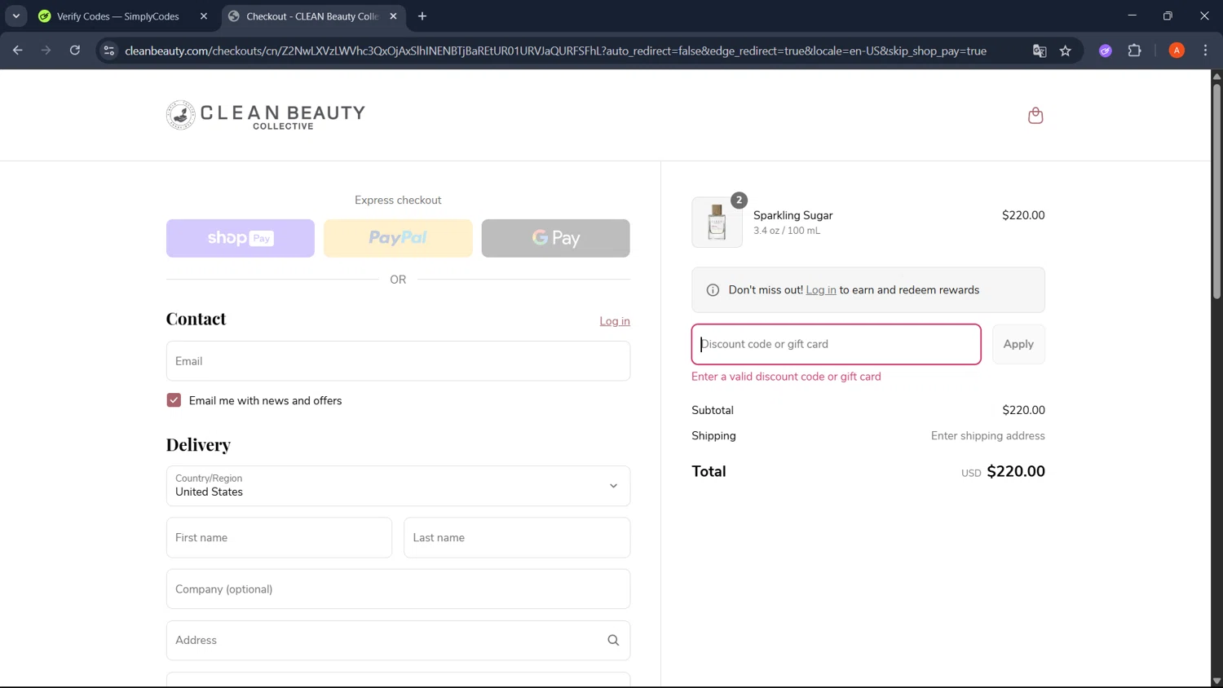Focus the First name field
The height and width of the screenshot is (688, 1223).
tap(279, 538)
